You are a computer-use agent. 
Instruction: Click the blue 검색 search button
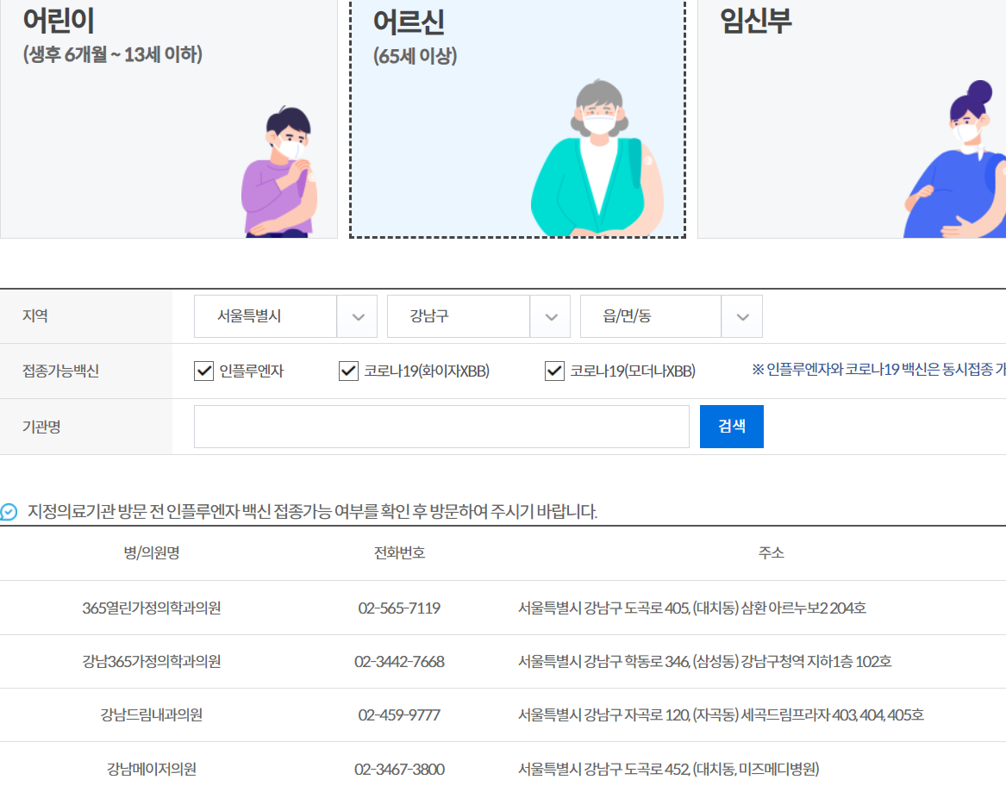pyautogui.click(x=731, y=426)
